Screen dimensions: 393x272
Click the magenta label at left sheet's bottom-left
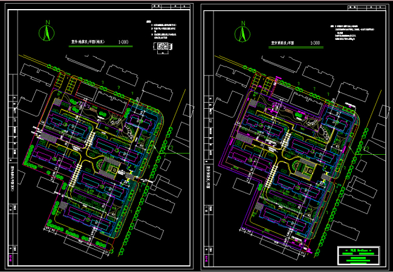(11, 256)
